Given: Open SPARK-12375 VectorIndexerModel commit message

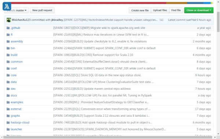Looking at the screenshot, I should click(111, 20).
